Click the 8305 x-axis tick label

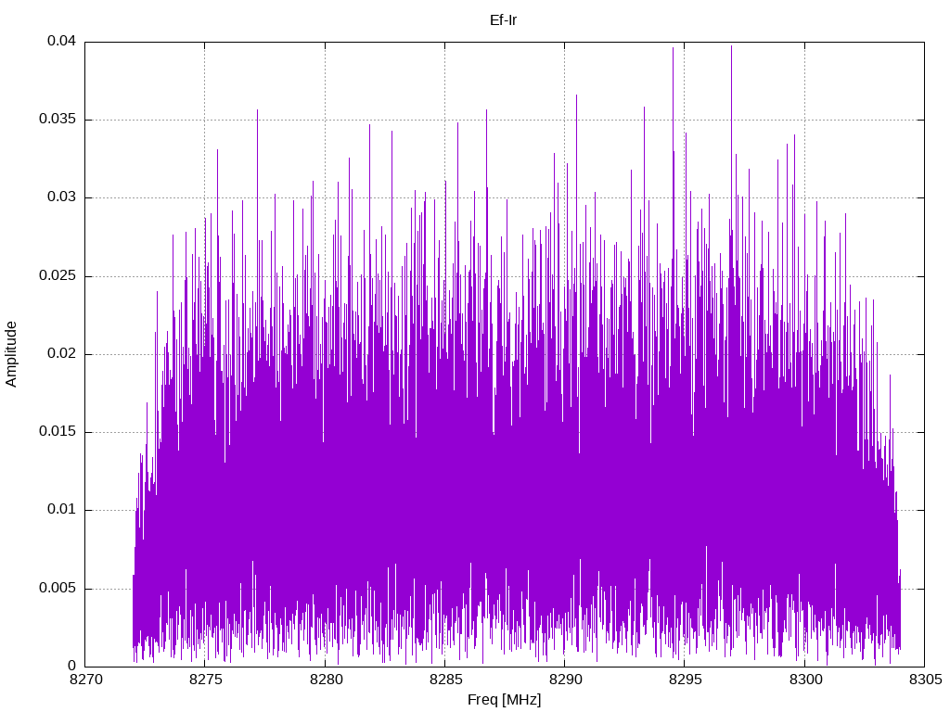point(925,680)
